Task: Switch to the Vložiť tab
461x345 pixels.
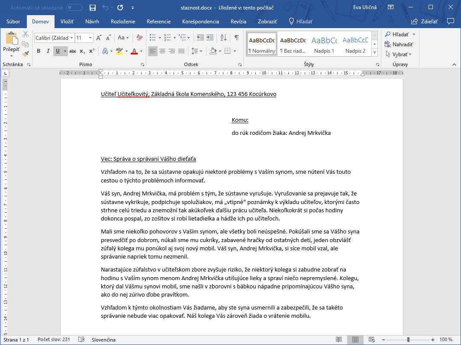Action: (x=67, y=22)
